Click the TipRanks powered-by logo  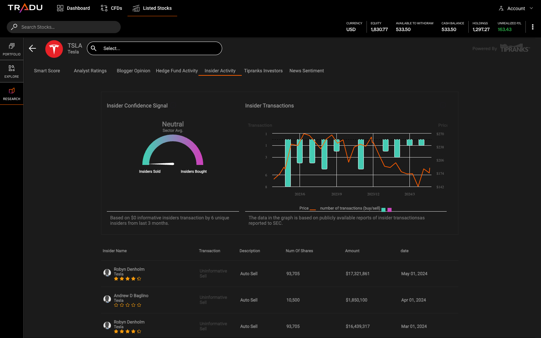coord(515,48)
